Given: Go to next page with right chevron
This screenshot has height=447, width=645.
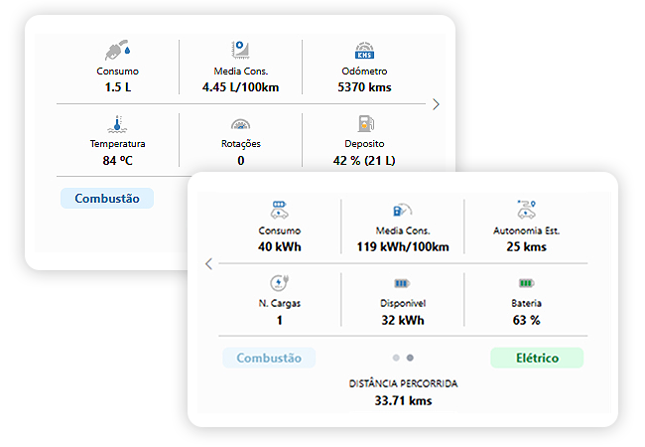Looking at the screenshot, I should [x=436, y=104].
